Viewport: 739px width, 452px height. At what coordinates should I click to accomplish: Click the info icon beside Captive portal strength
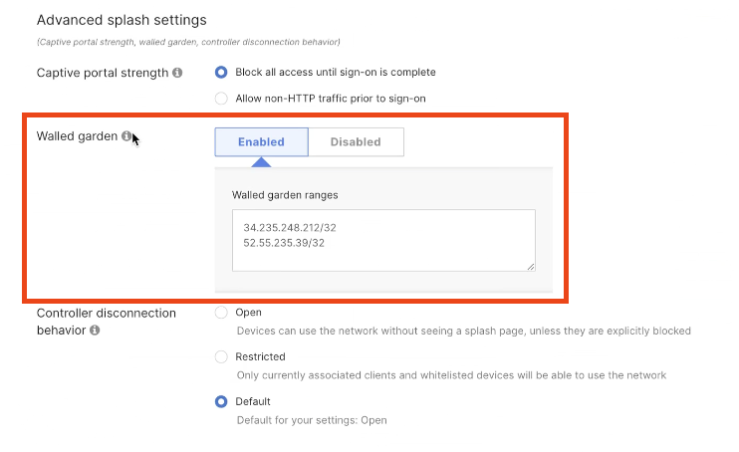coord(177,73)
